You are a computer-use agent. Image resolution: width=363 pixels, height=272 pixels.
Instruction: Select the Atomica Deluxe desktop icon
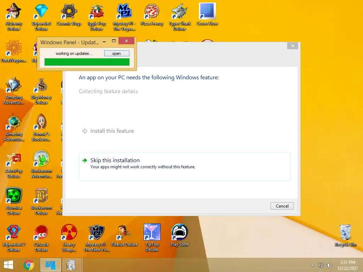click(14, 201)
